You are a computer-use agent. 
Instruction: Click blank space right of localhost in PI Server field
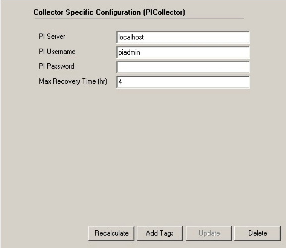[x=196, y=37]
